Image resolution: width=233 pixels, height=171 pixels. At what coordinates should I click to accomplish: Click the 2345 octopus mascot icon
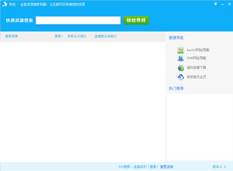(x=181, y=59)
